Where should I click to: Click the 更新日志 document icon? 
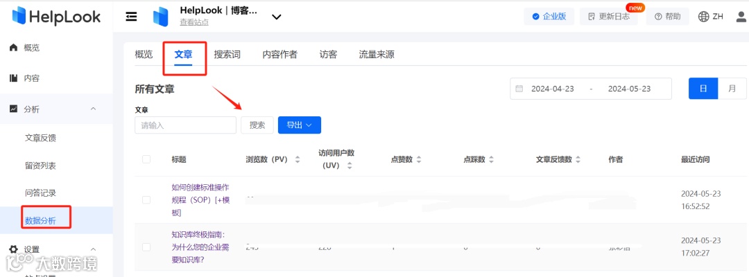click(592, 17)
